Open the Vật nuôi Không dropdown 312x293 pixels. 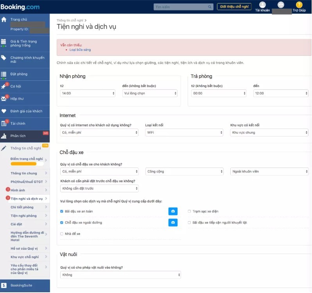click(x=120, y=275)
